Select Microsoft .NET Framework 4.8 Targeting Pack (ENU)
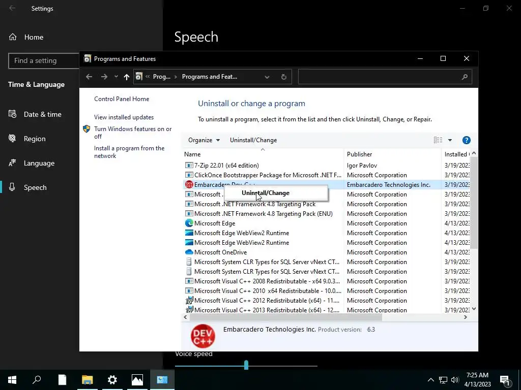Screen dimensions: 521x390 (x=326, y=214)
